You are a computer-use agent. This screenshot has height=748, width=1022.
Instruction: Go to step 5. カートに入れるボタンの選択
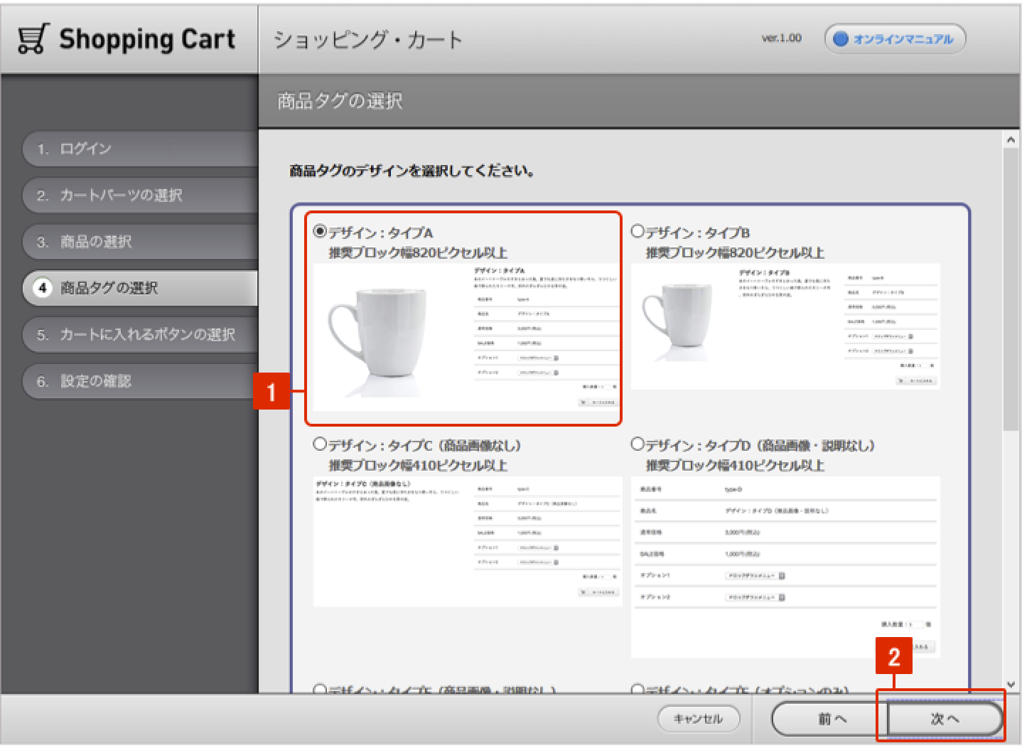pos(140,334)
